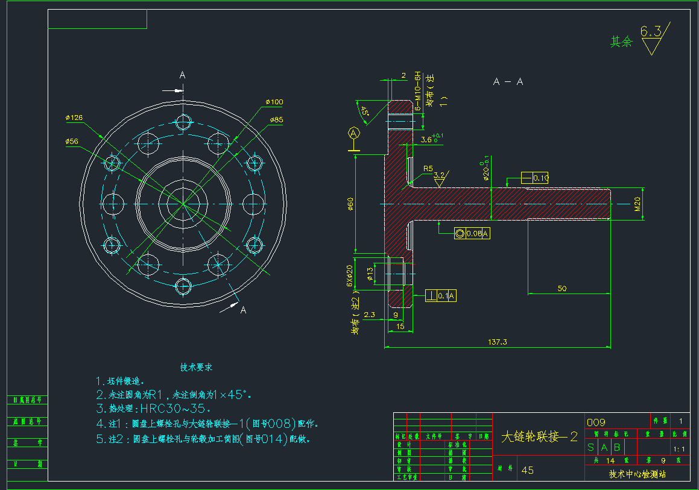Select the 'A – A' section view title

coord(508,81)
